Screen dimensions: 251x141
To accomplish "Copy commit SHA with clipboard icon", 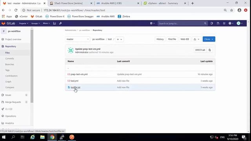I will pyautogui.click(x=209, y=50).
